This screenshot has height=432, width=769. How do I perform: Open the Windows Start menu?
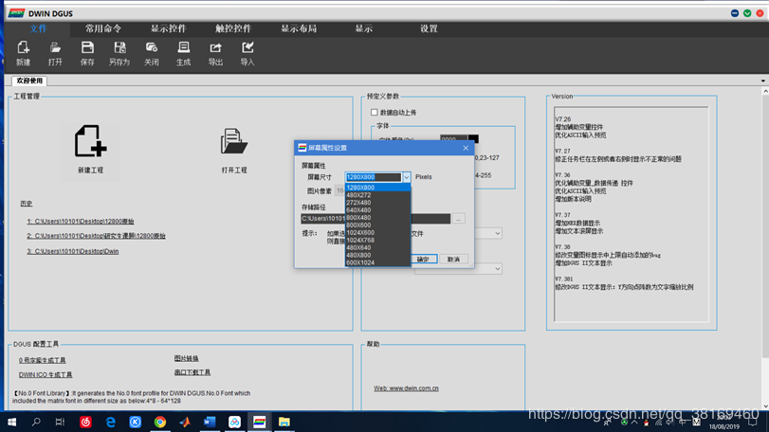11,422
